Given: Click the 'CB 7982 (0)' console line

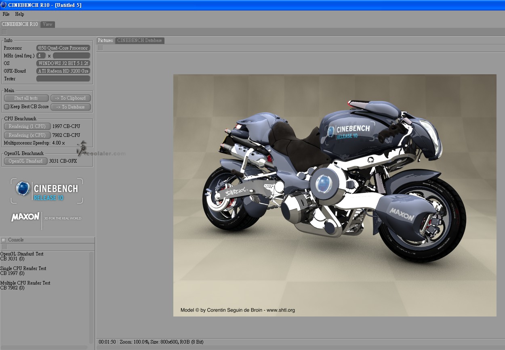Looking at the screenshot, I should tap(13, 288).
